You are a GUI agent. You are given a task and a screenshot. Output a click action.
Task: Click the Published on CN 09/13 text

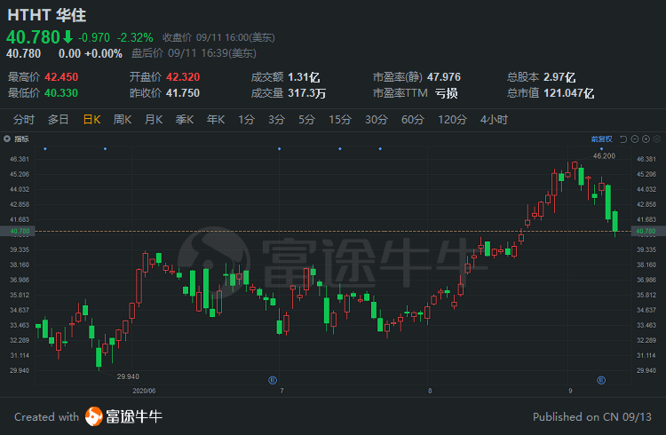[592, 416]
